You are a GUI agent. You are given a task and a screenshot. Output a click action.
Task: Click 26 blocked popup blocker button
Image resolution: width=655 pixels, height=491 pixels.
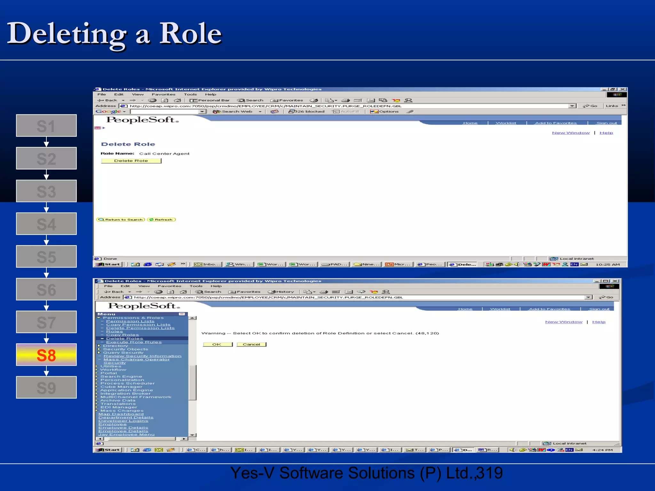(x=306, y=112)
